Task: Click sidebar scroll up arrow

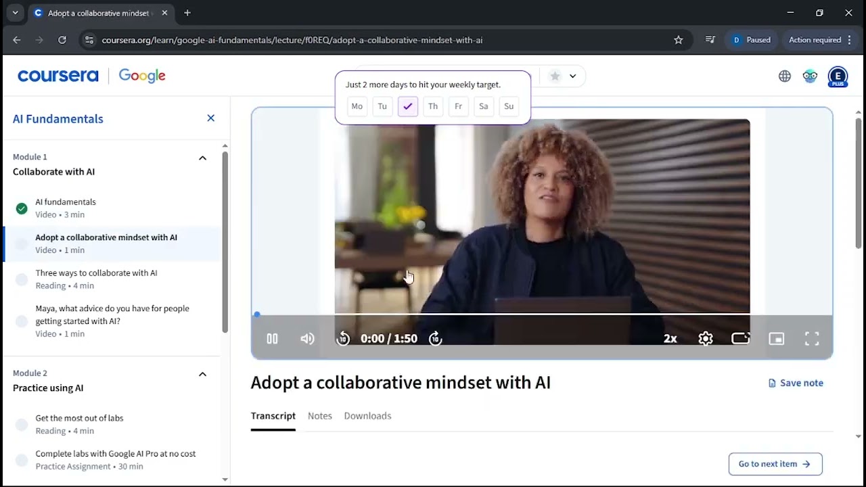Action: pyautogui.click(x=225, y=145)
